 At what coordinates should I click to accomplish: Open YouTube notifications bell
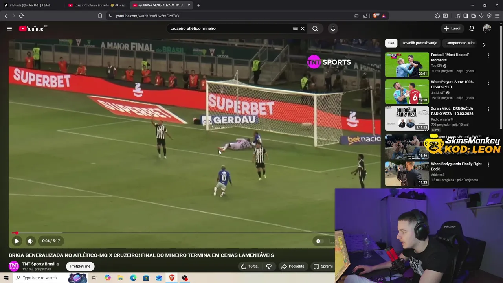pos(472,28)
